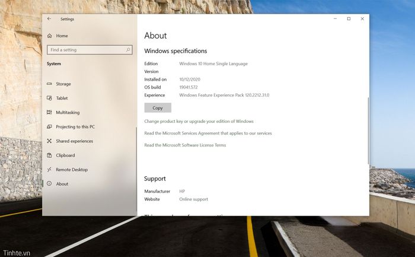415x257 pixels.
Task: Click the OS build value 19041.572
Action: pos(189,87)
